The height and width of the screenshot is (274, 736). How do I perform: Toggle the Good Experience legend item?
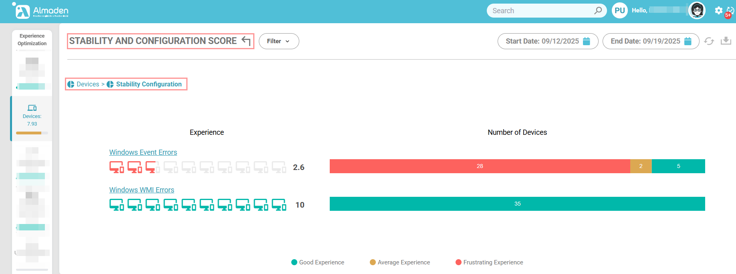pos(318,262)
